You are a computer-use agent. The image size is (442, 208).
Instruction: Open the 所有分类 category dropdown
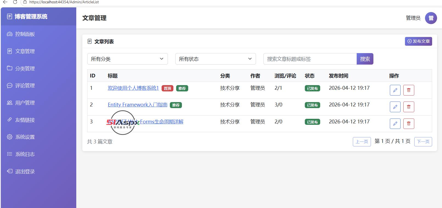128,59
